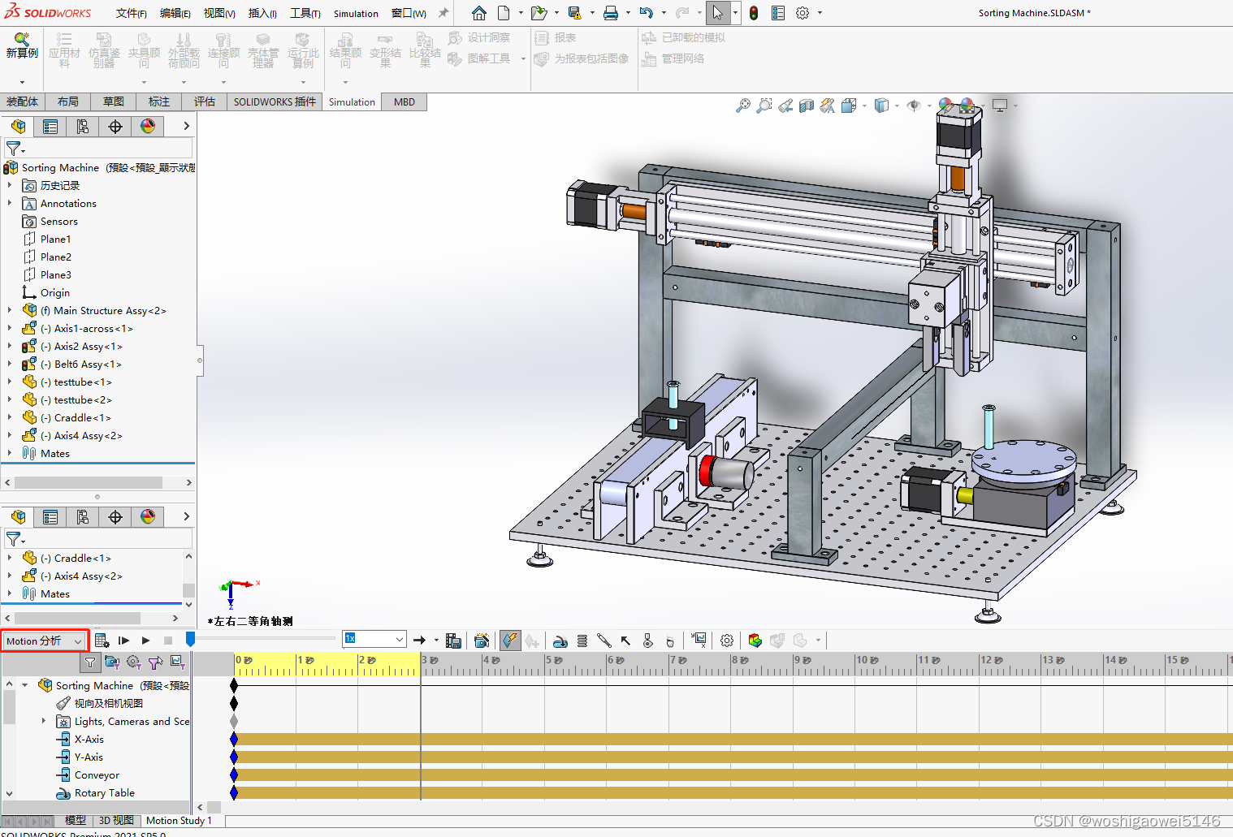Image resolution: width=1233 pixels, height=837 pixels.
Task: Click the blue timeline playback slider handle
Action: [x=191, y=640]
